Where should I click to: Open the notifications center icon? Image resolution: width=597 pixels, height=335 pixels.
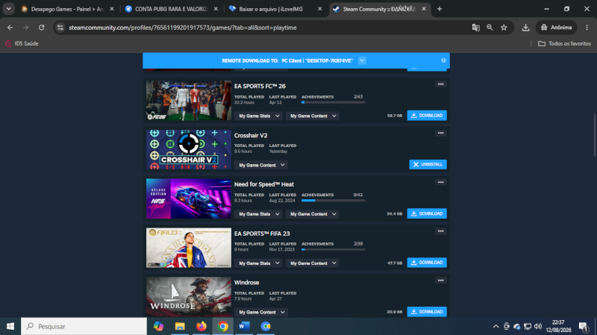tap(584, 326)
